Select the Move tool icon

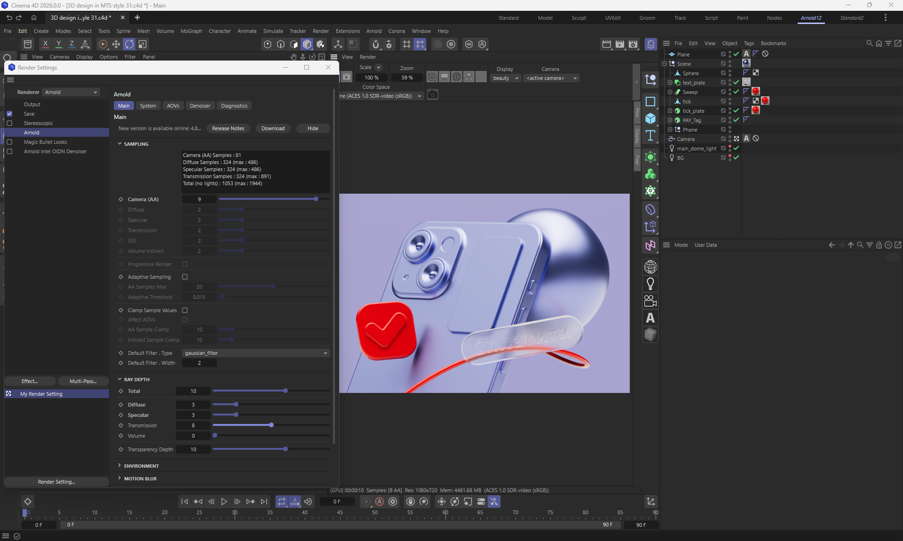tap(116, 44)
